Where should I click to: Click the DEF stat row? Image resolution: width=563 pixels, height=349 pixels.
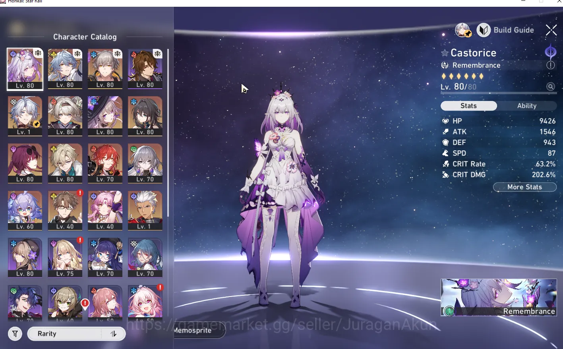pos(499,143)
